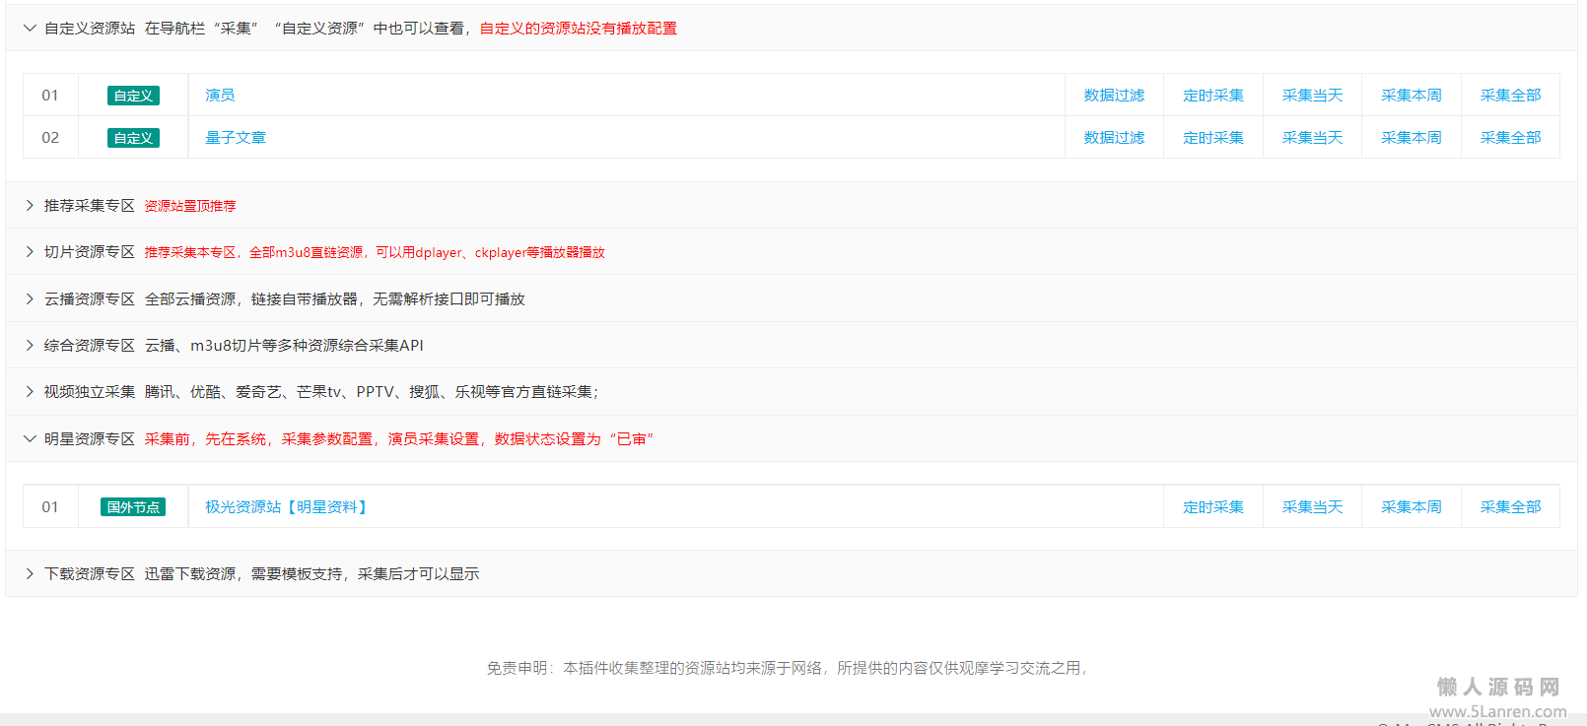Open 极光资源站【明星资料】 link
The width and height of the screenshot is (1587, 726).
(287, 507)
